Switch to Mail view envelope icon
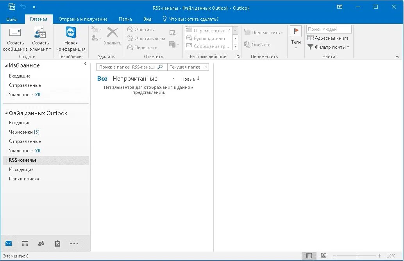Screen dimensions: 404x261 [x=9, y=243]
